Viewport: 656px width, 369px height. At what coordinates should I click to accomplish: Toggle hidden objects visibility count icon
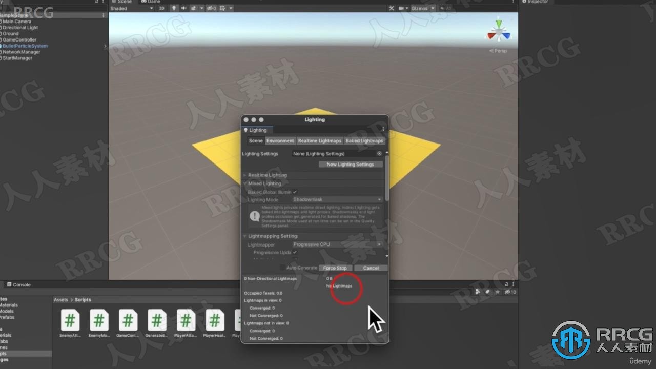click(212, 8)
